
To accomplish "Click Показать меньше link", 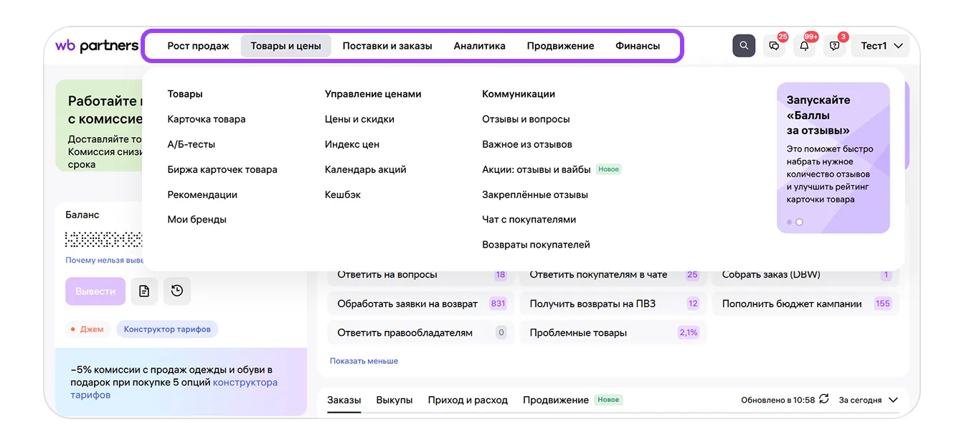I will (x=364, y=361).
